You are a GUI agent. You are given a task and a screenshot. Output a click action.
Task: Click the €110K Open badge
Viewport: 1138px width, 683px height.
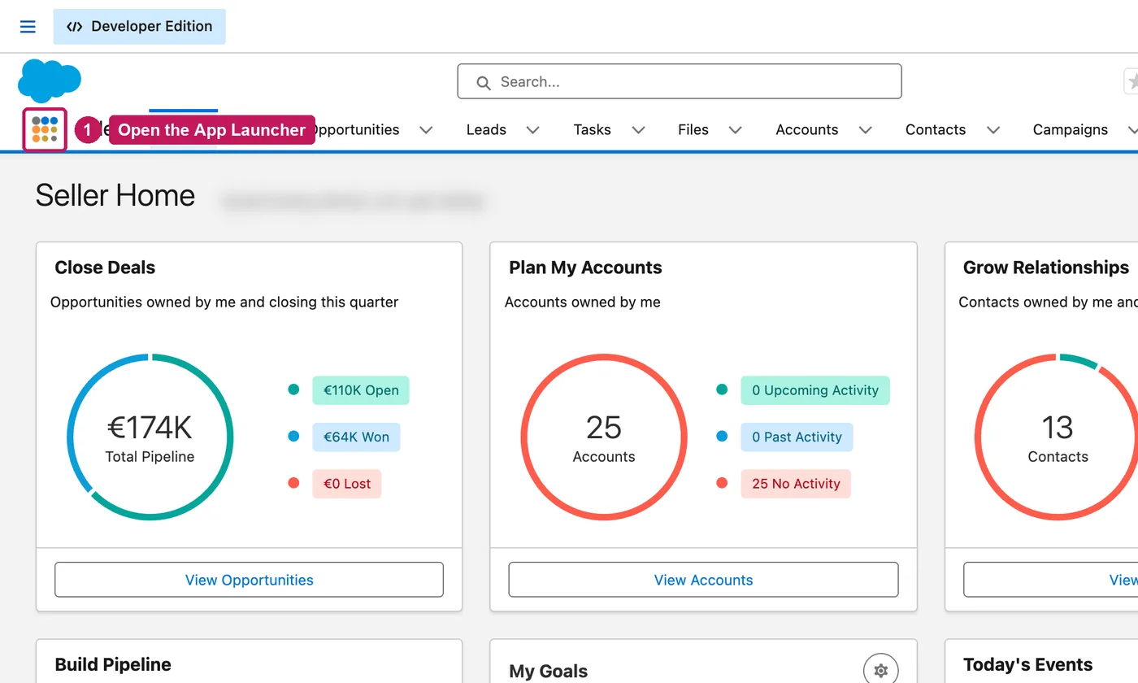[361, 390]
